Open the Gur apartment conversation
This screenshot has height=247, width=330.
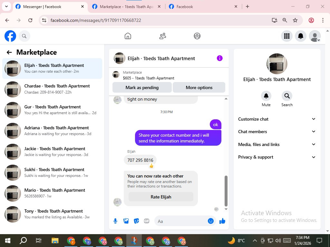coord(52,110)
